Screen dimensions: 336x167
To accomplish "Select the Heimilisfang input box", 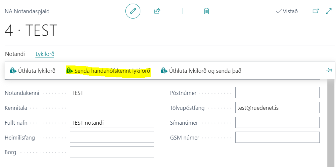I will pos(112,138).
